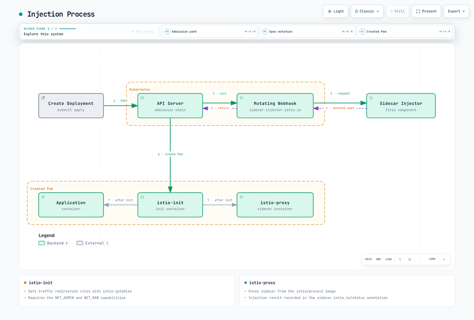This screenshot has height=320, width=474.
Task: Reset zoom via the 100% readout
Action: click(432, 259)
